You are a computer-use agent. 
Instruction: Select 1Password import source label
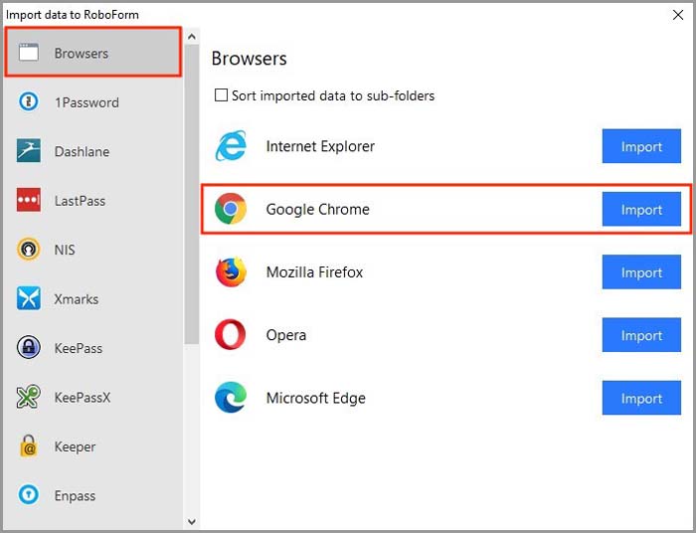click(x=87, y=102)
